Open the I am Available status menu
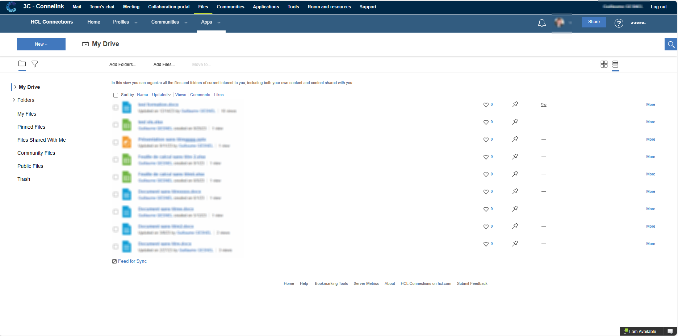The width and height of the screenshot is (678, 336). 641,331
